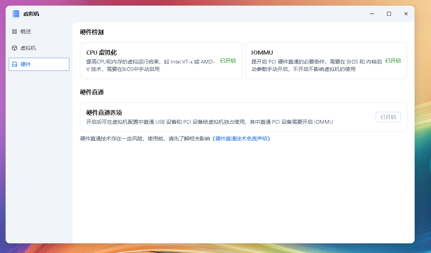Maximize the 虚拟机 window
The height and width of the screenshot is (253, 431).
coord(389,14)
